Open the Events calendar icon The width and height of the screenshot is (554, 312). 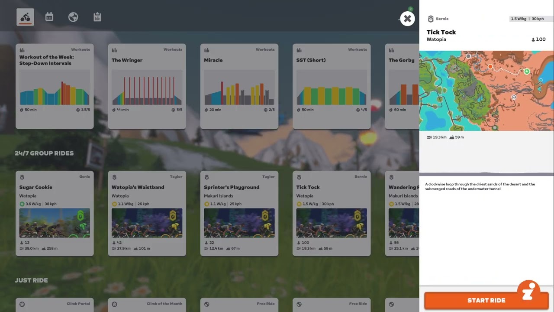point(49,17)
